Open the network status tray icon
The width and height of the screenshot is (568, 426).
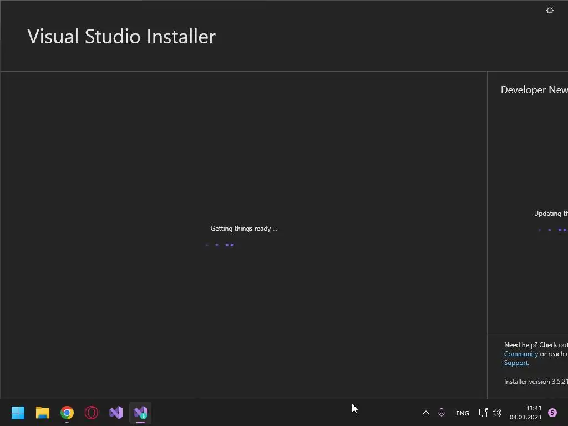click(483, 413)
